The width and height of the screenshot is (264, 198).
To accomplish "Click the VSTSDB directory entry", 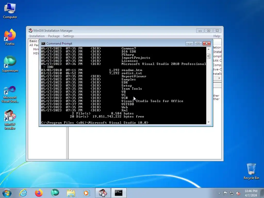I will point(88,104).
